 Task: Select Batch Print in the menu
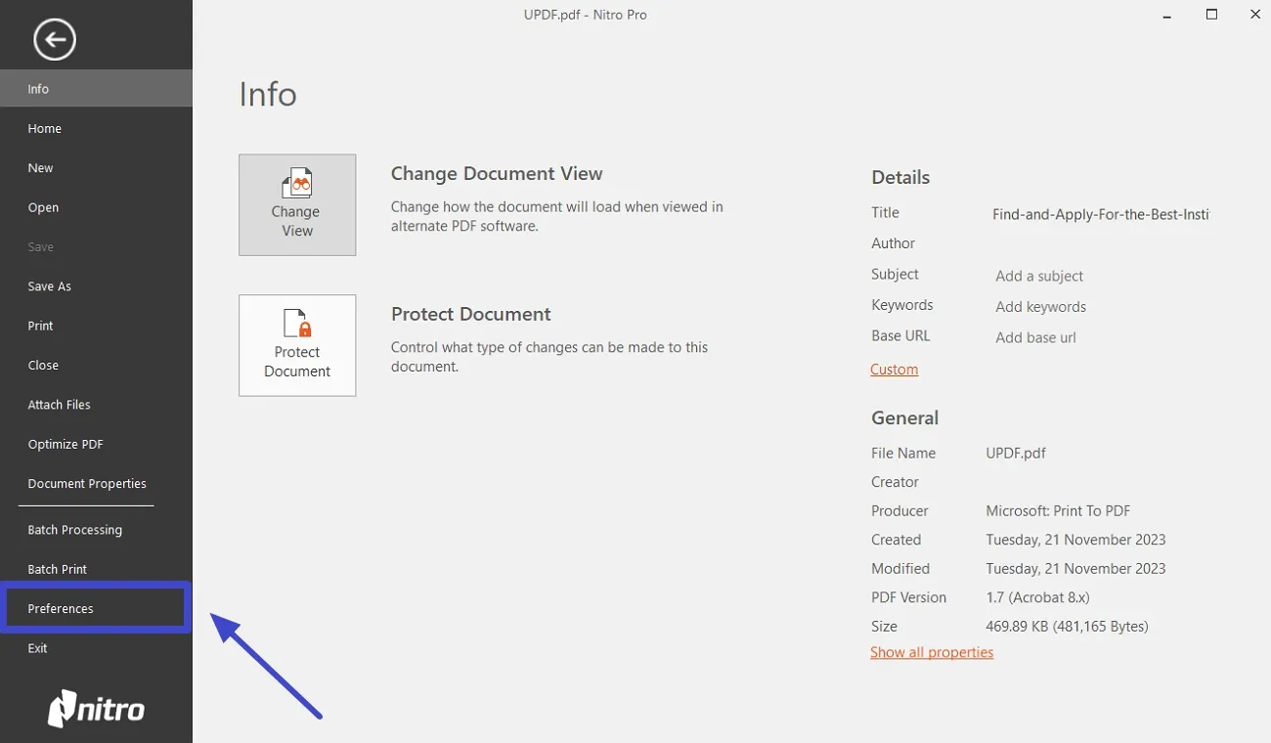click(x=57, y=568)
